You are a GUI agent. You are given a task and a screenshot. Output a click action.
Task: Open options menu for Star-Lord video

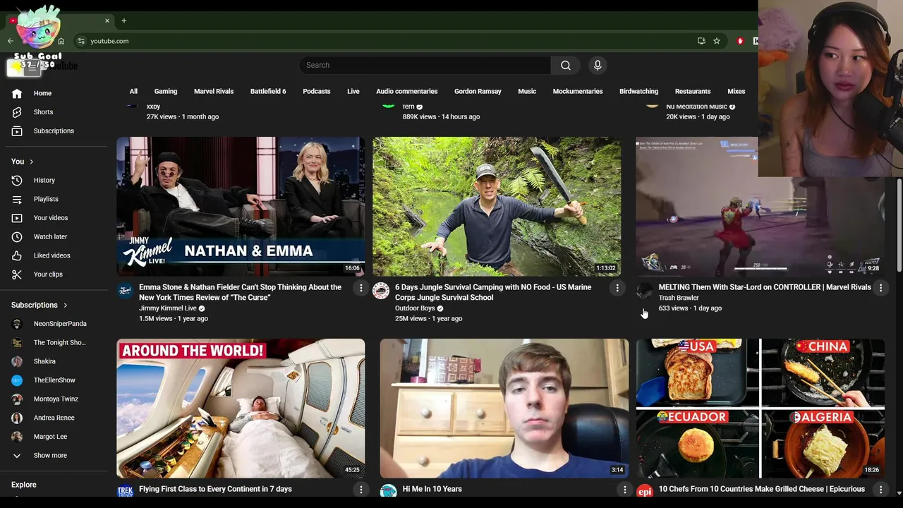(880, 288)
